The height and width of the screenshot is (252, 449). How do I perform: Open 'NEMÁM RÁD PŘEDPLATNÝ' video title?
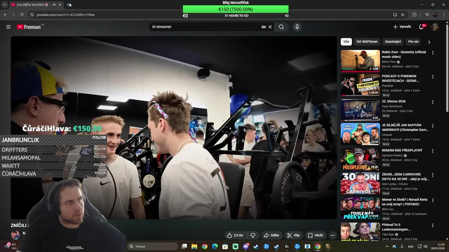[x=402, y=150]
